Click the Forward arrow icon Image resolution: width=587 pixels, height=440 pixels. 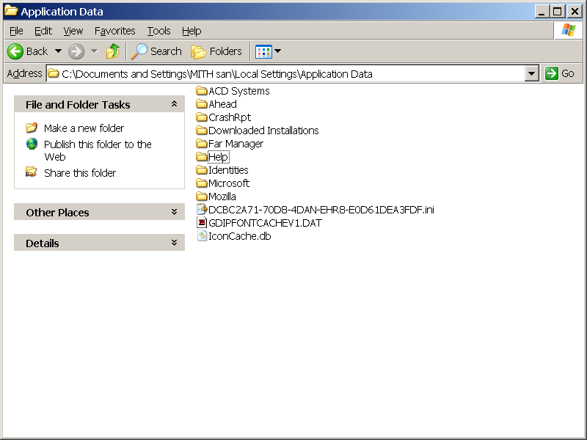pos(76,51)
